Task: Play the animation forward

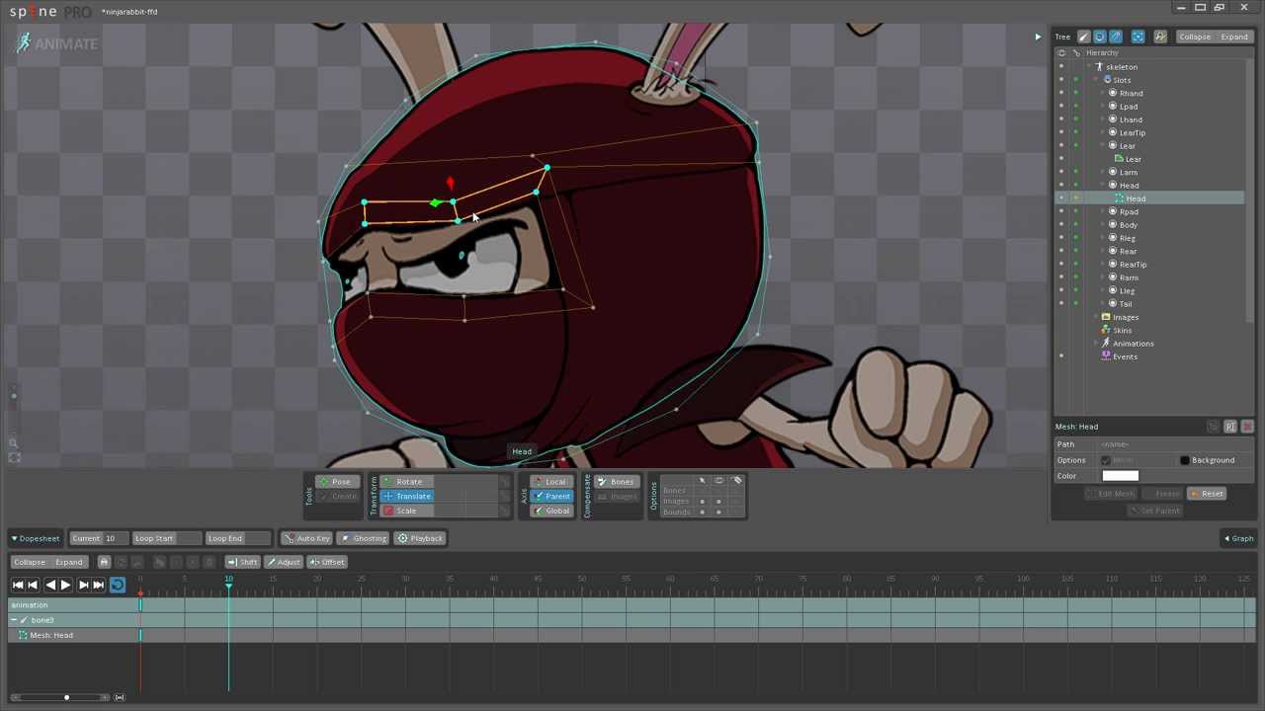Action: (x=65, y=585)
